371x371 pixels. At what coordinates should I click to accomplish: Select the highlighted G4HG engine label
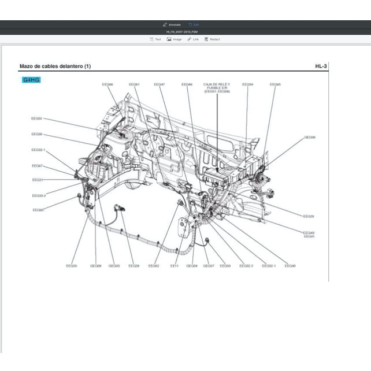[30, 79]
